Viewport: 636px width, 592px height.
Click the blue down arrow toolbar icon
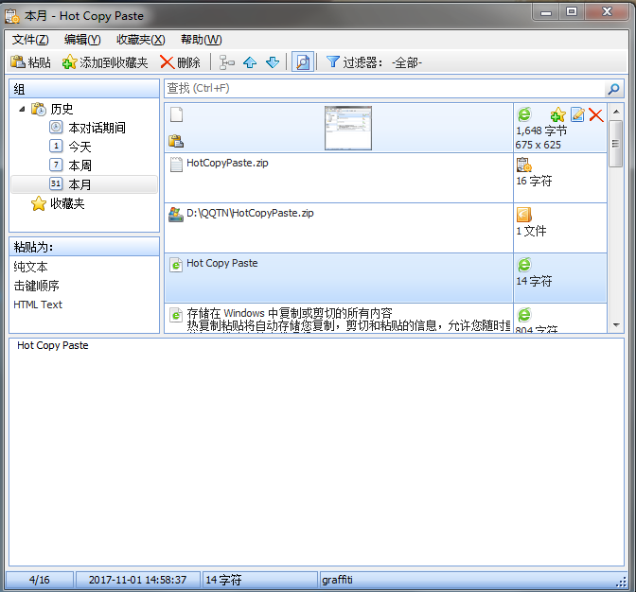273,62
